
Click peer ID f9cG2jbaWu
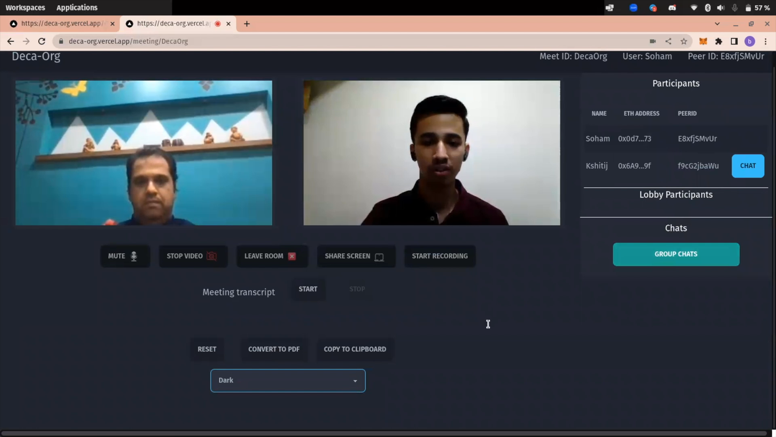tap(698, 166)
